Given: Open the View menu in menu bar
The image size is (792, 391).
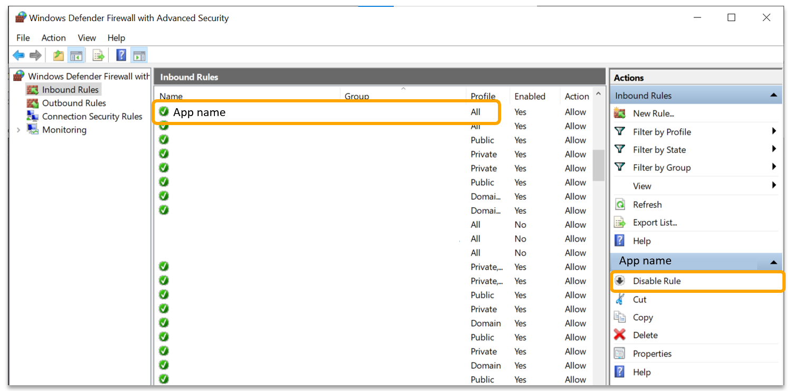Looking at the screenshot, I should pyautogui.click(x=87, y=38).
